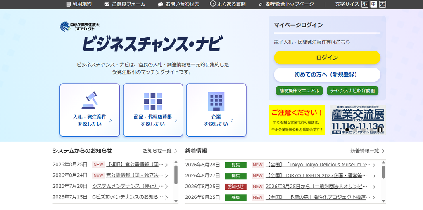Click 新着情報 scrollbar up arrow
Screen dimensions: 423x210
point(383,162)
